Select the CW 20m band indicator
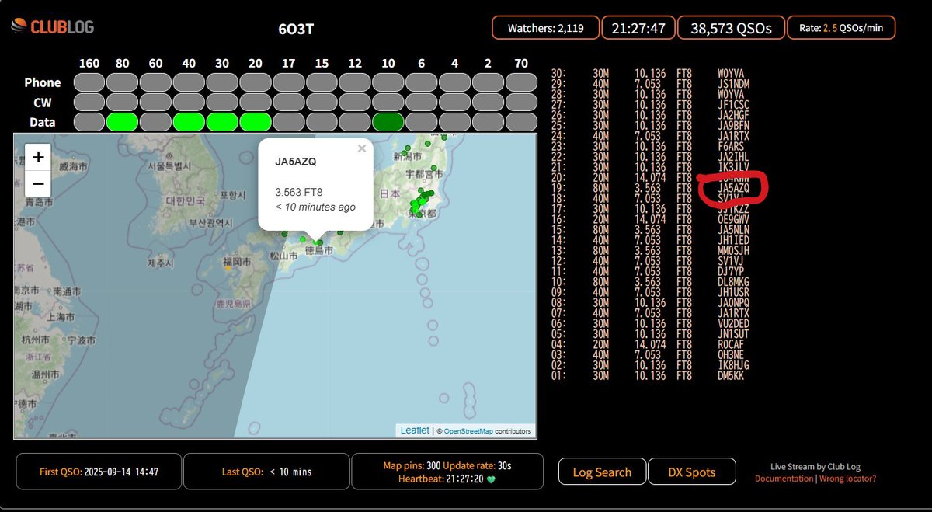Screen dimensions: 932x512 coord(256,102)
